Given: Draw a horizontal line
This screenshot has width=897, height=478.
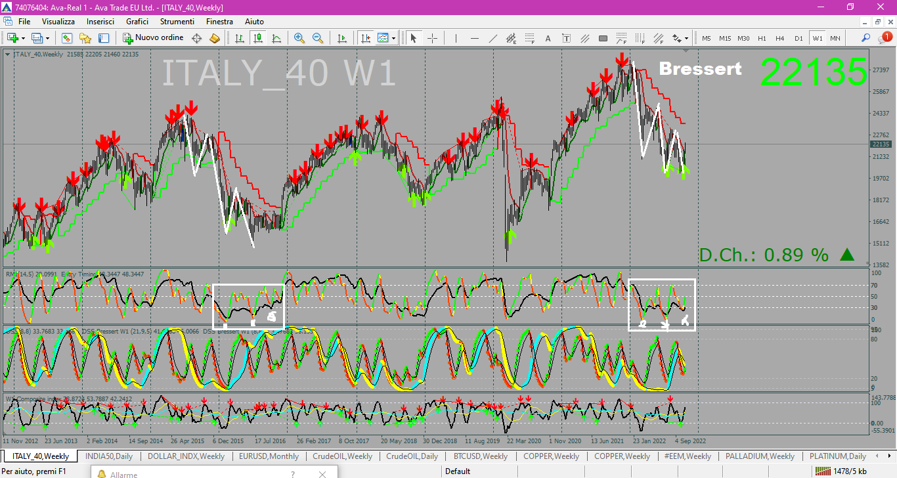Looking at the screenshot, I should coord(474,38).
